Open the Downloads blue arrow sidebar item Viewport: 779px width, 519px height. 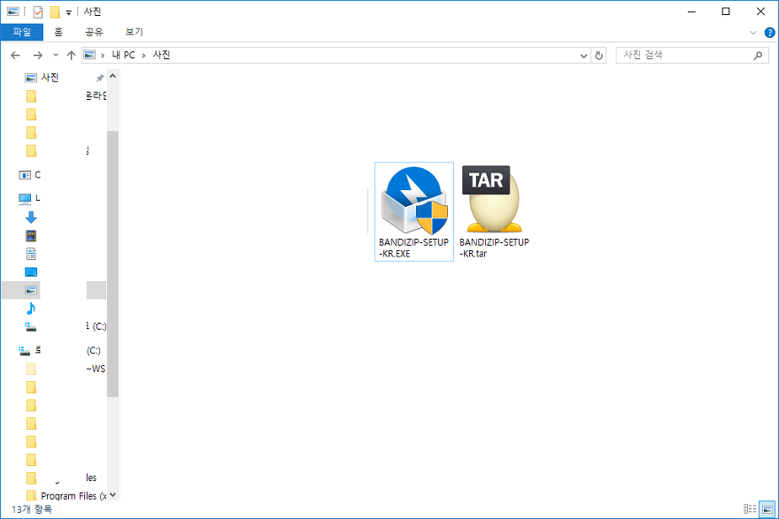pos(31,218)
